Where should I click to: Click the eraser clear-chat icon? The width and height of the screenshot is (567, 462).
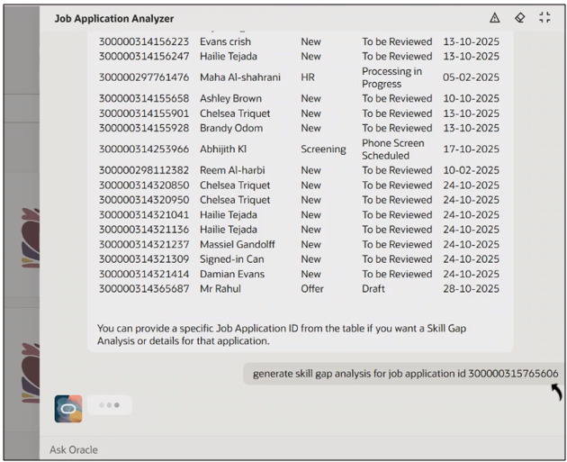pos(519,18)
